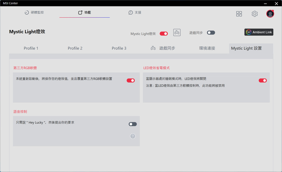The height and width of the screenshot is (172, 282).
Task: Click the 第三方RGB軟體 section heading
Action: tap(25, 68)
